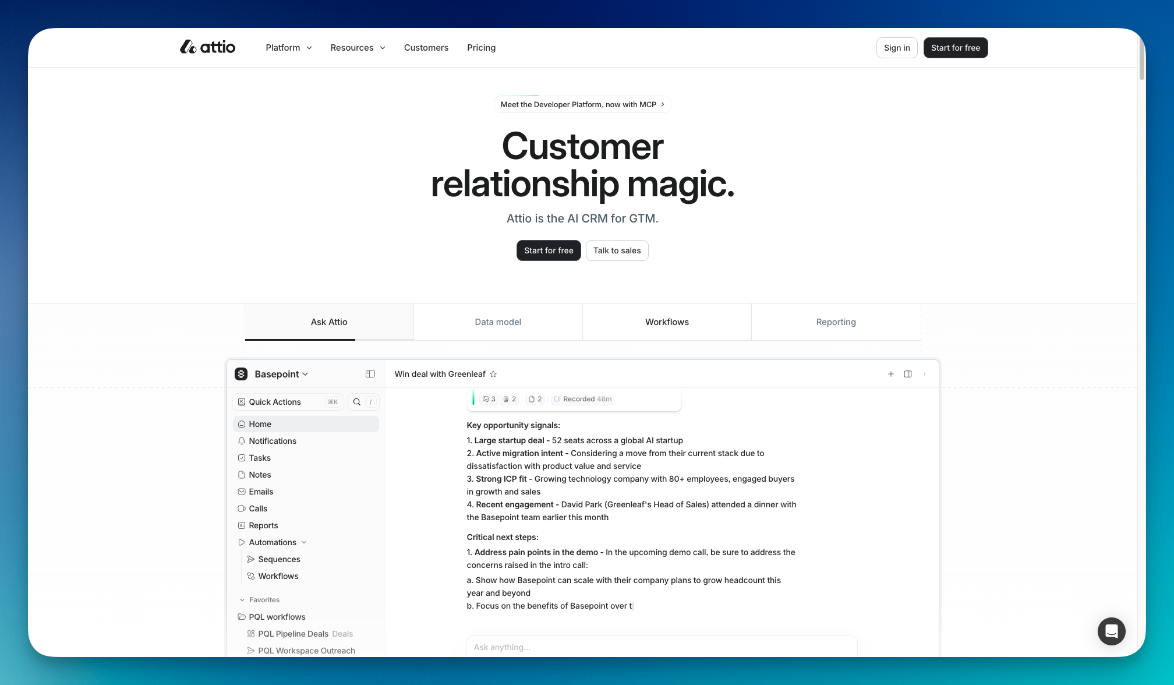Open the Platform dropdown menu
Viewport: 1174px width, 685px height.
point(289,48)
